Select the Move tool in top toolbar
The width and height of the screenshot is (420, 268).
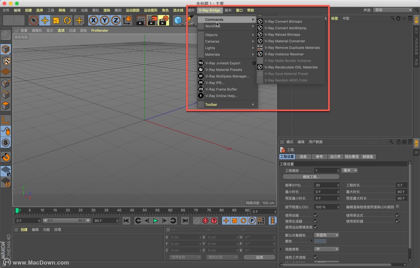tap(45, 21)
